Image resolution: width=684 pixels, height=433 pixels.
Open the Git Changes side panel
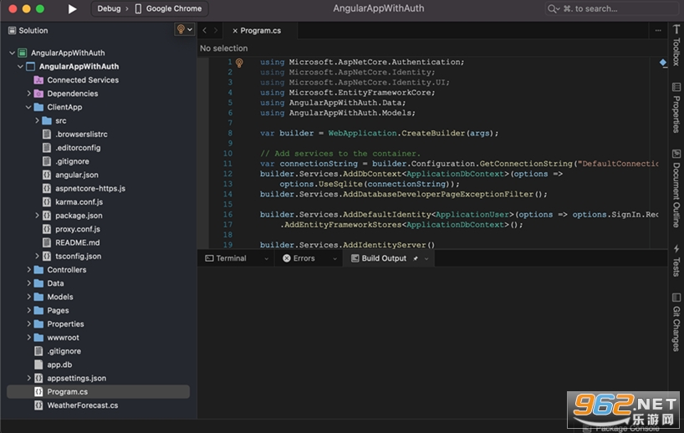pos(676,322)
